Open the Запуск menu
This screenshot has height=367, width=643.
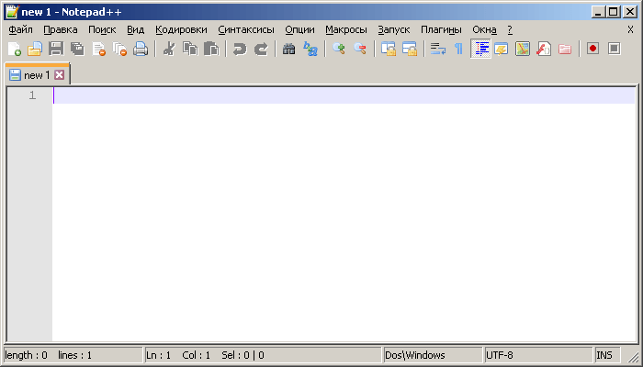click(x=394, y=29)
